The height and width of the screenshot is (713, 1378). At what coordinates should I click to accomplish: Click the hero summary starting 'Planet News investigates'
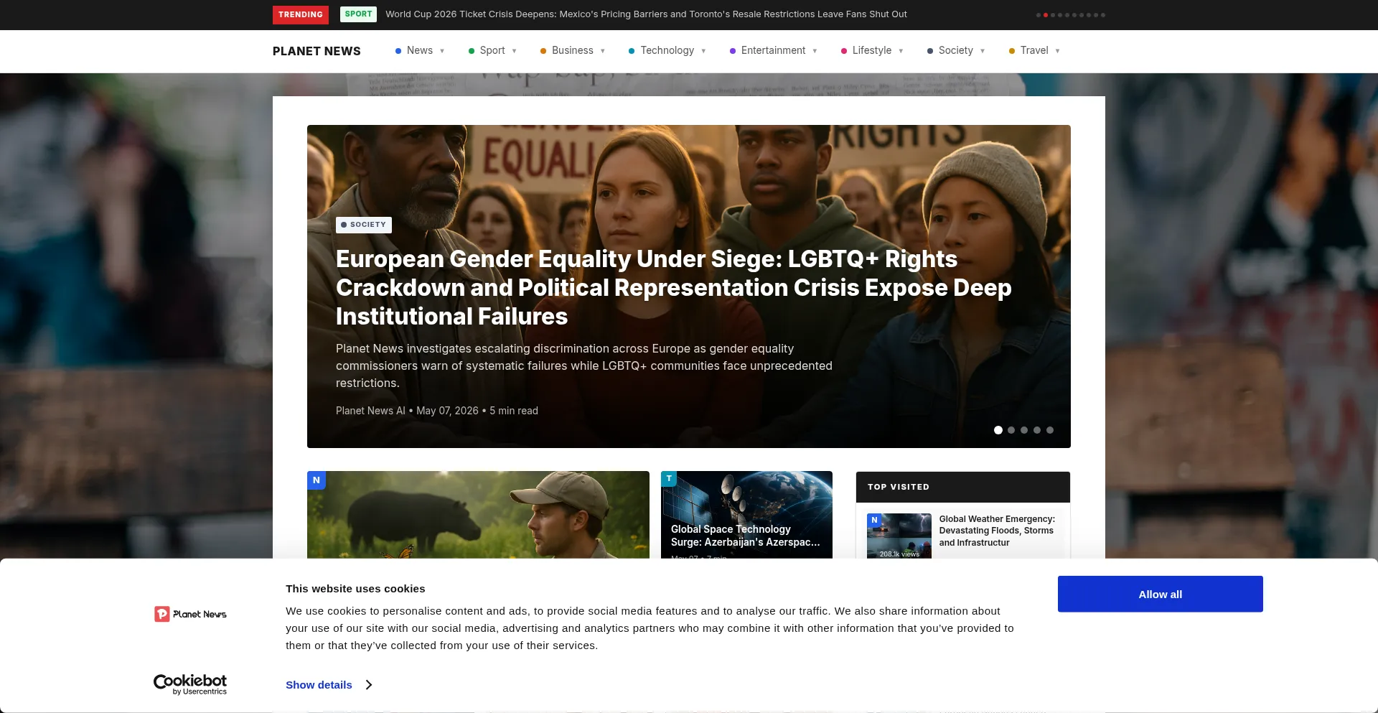click(584, 366)
